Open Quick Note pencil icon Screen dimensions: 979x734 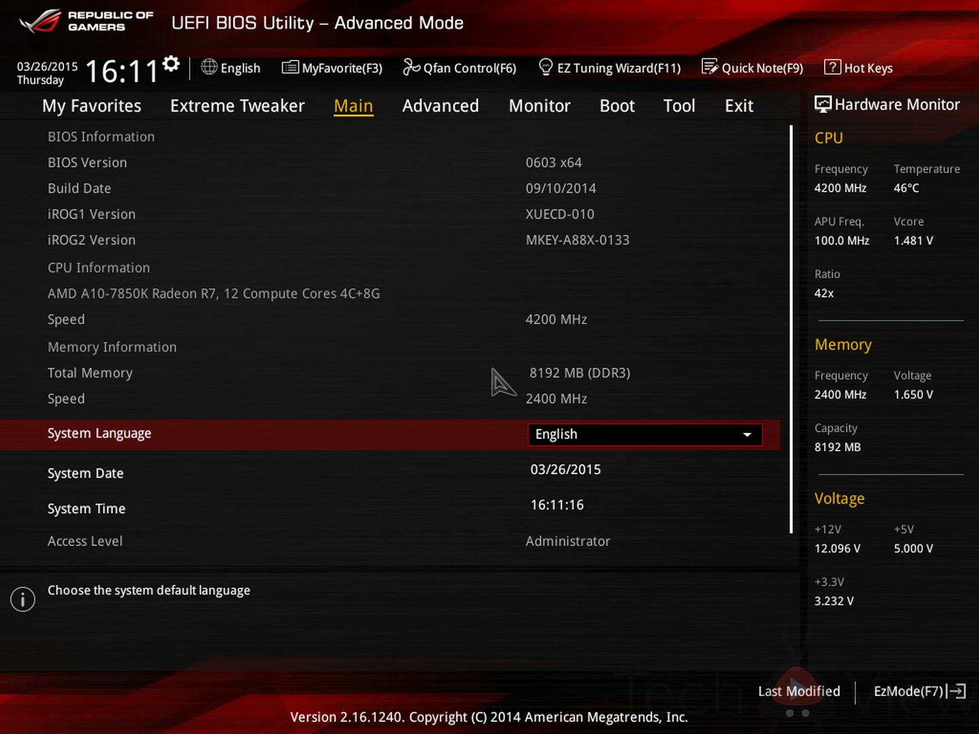(x=710, y=67)
